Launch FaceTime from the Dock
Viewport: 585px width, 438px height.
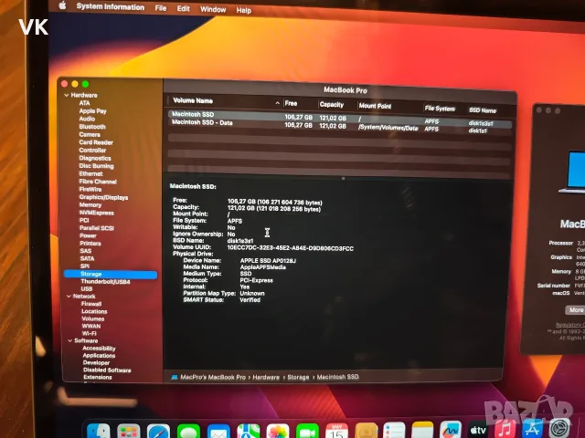(307, 432)
